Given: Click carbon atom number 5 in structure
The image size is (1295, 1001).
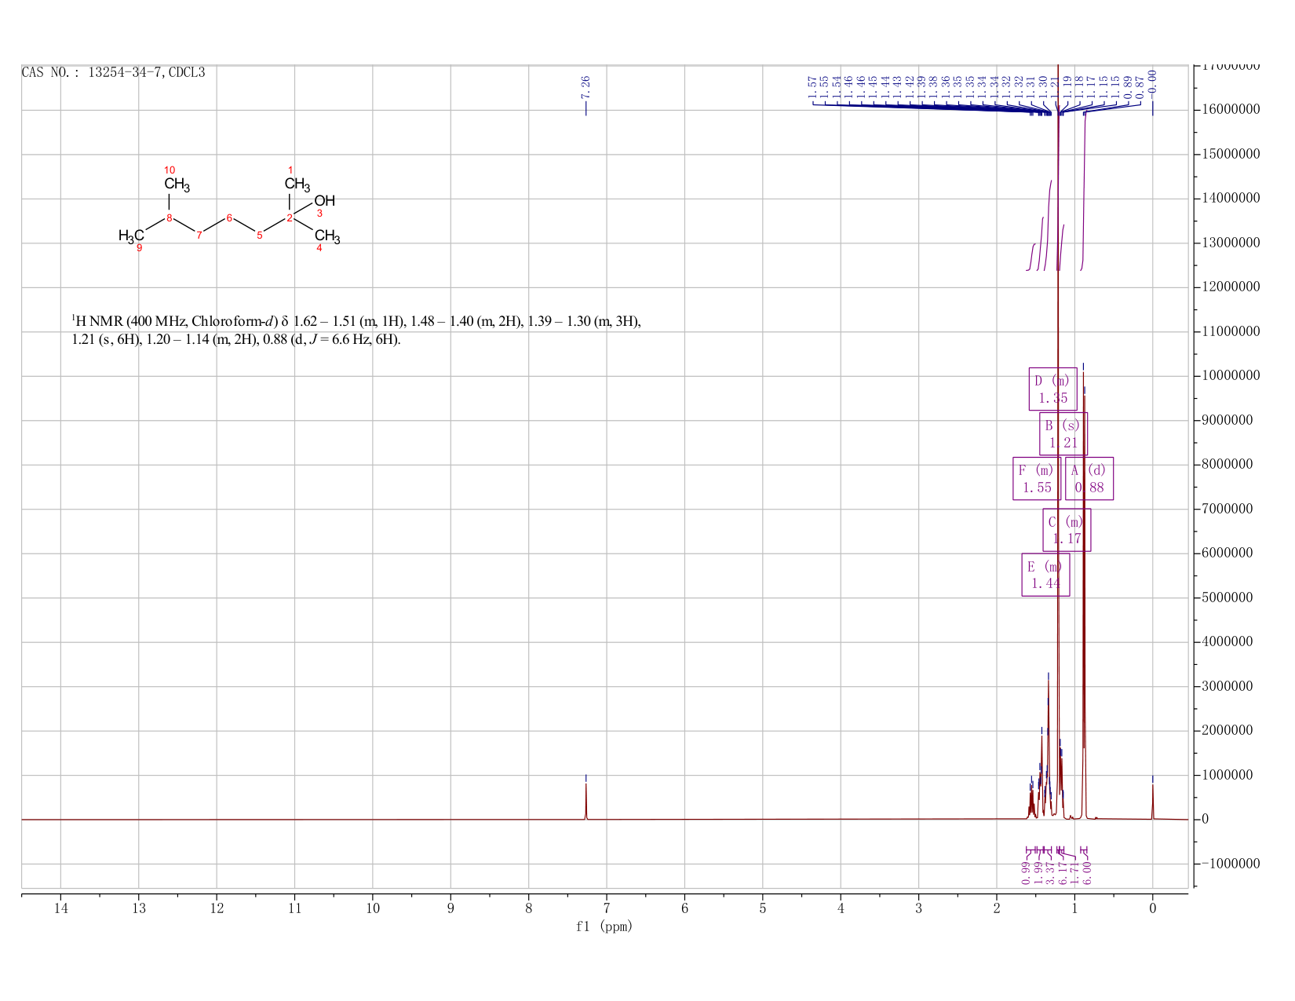Looking at the screenshot, I should [259, 235].
